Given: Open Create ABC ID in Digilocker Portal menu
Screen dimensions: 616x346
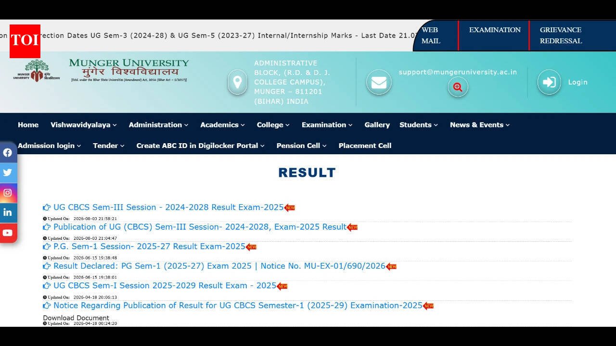Looking at the screenshot, I should coord(200,146).
